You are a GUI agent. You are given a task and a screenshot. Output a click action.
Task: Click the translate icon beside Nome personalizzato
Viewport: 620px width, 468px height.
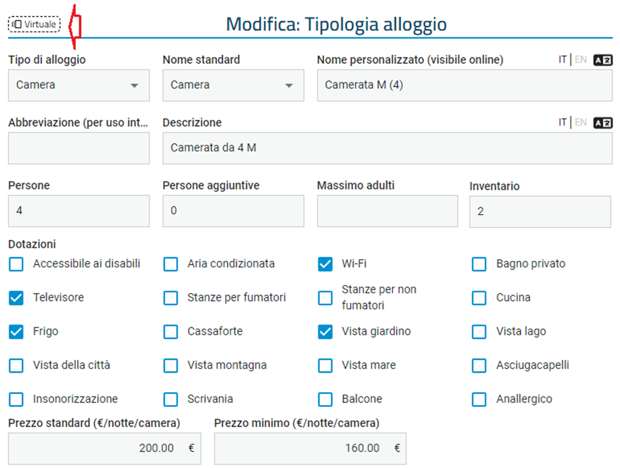(603, 60)
